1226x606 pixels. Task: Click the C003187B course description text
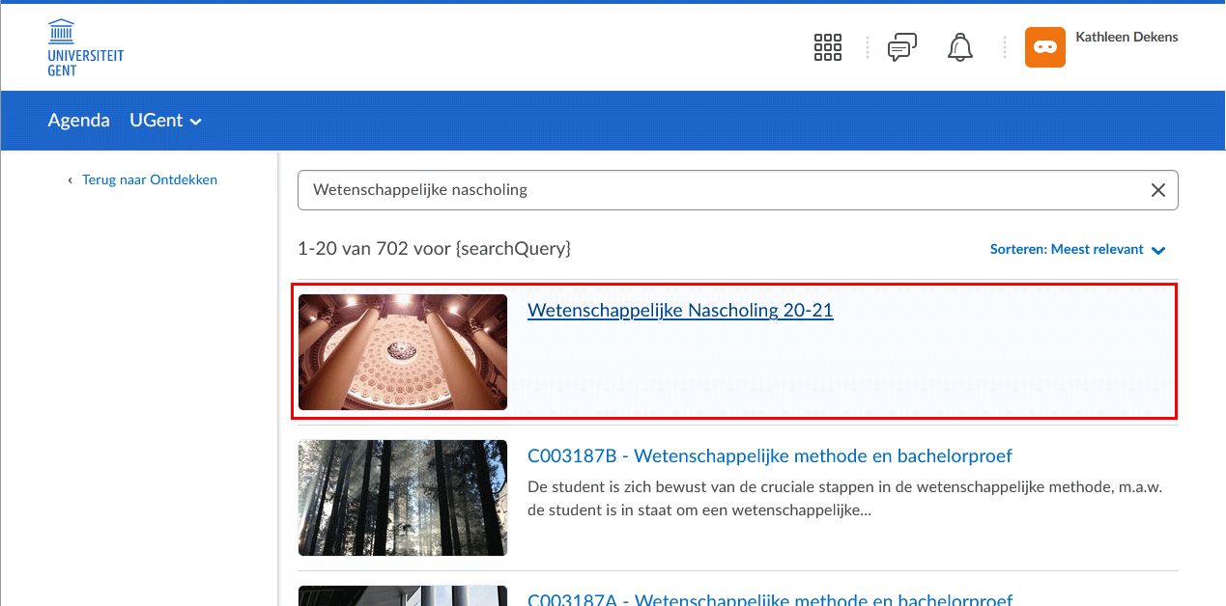click(x=843, y=498)
